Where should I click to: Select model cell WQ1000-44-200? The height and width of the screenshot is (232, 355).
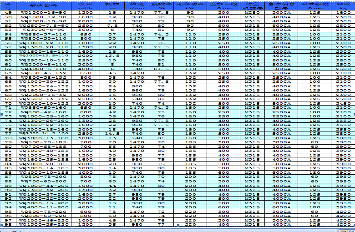pyautogui.click(x=44, y=186)
